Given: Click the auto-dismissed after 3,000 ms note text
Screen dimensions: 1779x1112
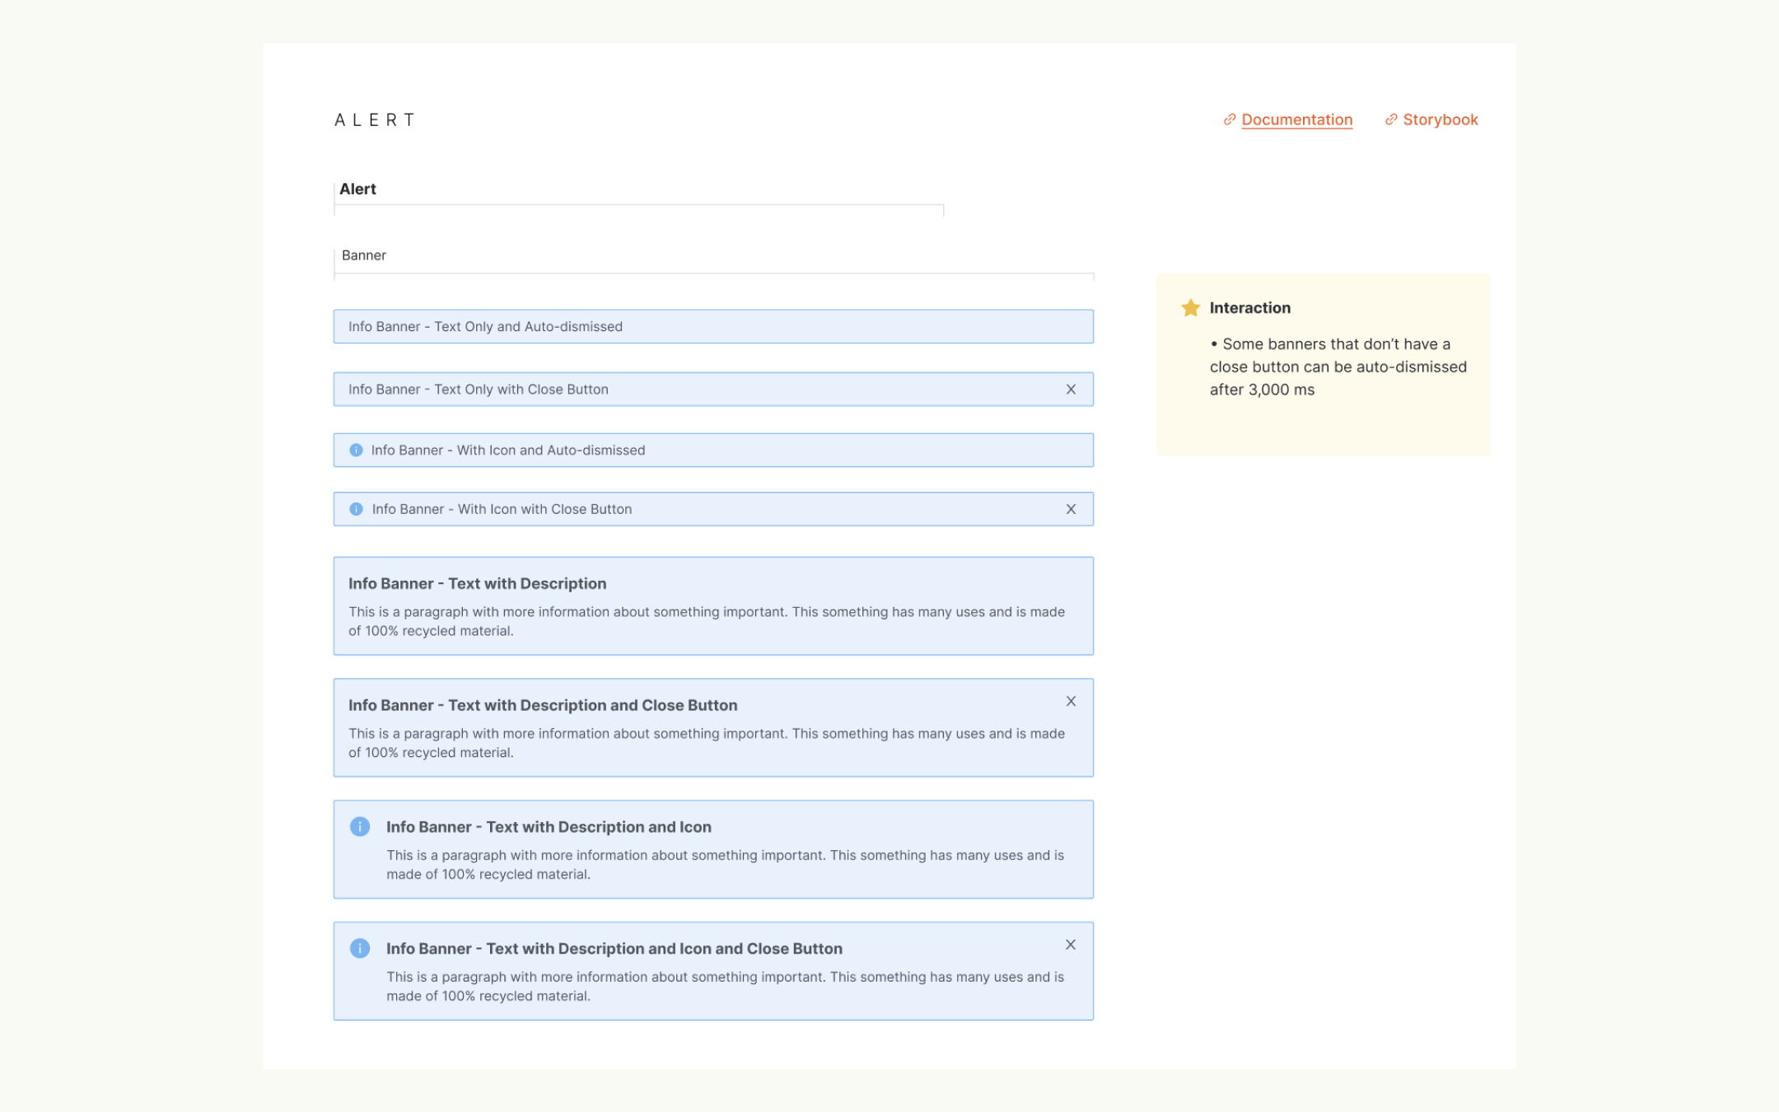Looking at the screenshot, I should pos(1338,367).
